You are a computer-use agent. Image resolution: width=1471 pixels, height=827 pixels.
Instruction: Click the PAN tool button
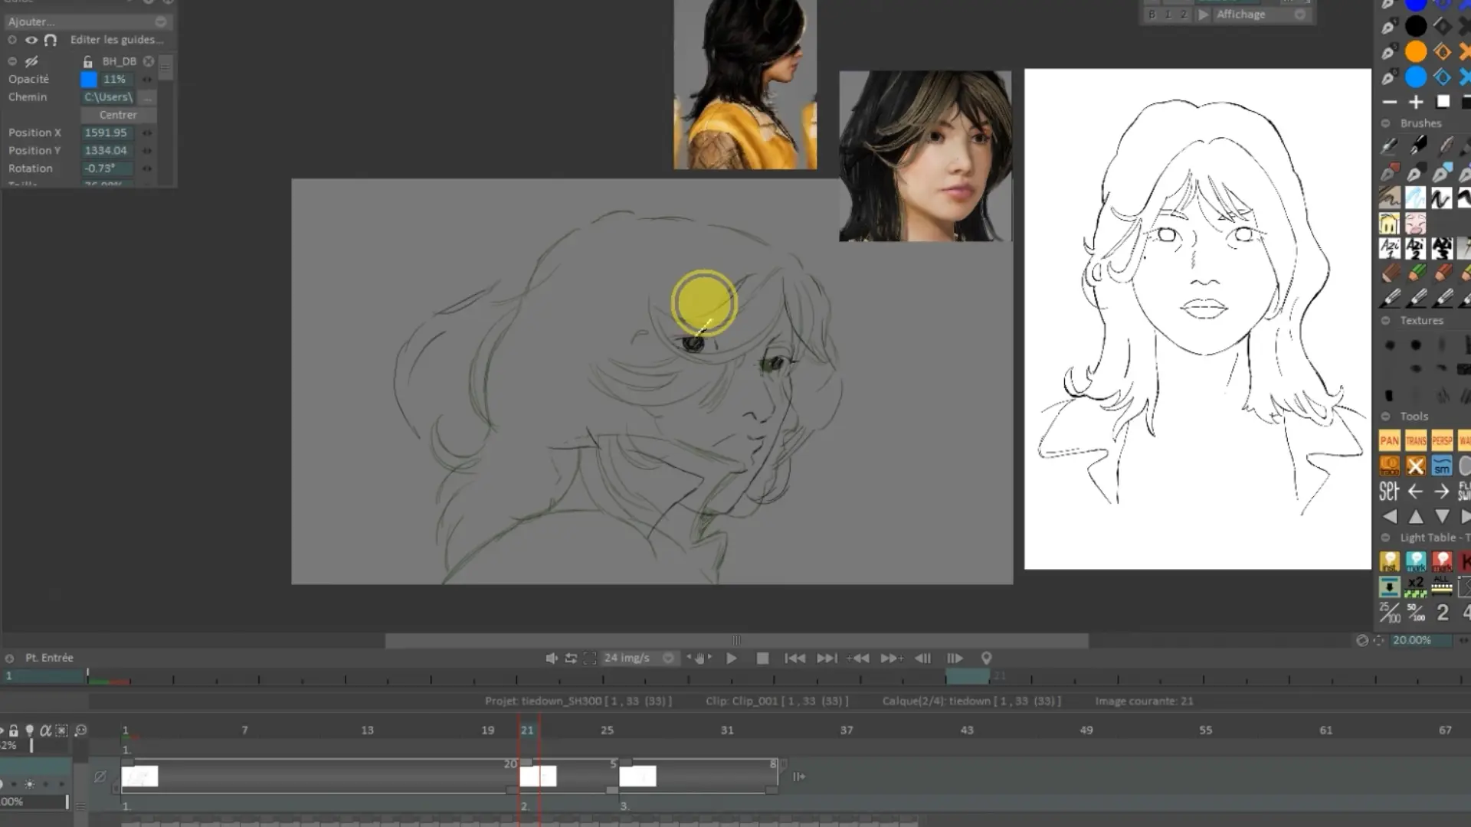click(x=1389, y=440)
